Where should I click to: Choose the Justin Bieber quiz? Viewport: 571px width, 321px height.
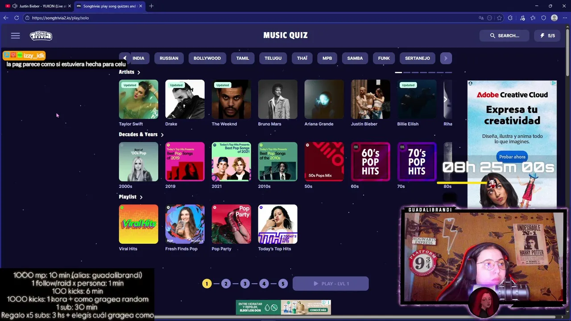370,99
